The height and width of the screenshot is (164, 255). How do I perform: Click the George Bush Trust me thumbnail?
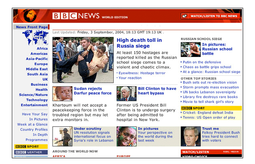pos(190,136)
